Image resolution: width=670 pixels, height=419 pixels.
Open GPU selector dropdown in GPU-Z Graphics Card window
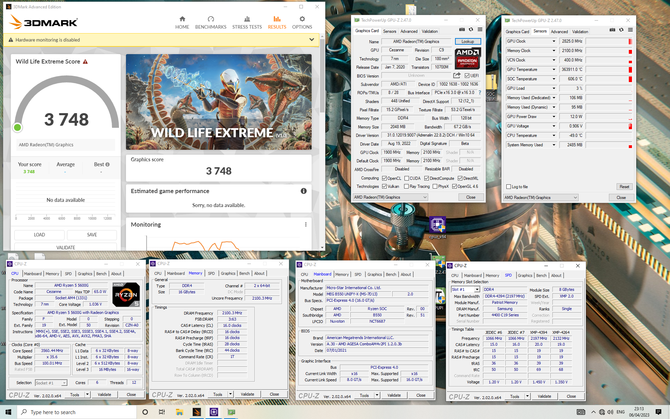click(x=390, y=197)
